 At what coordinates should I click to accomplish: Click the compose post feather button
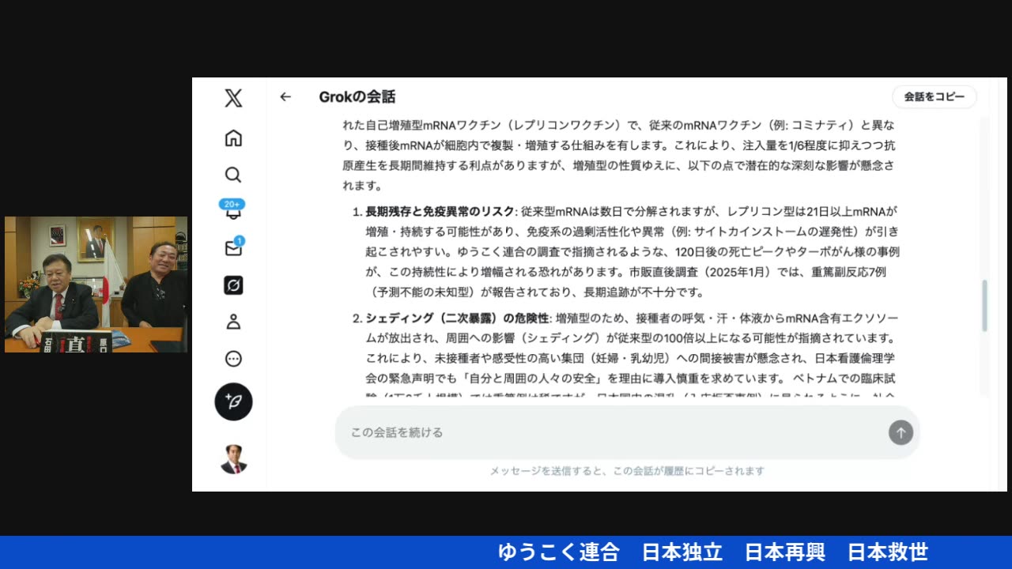tap(233, 401)
